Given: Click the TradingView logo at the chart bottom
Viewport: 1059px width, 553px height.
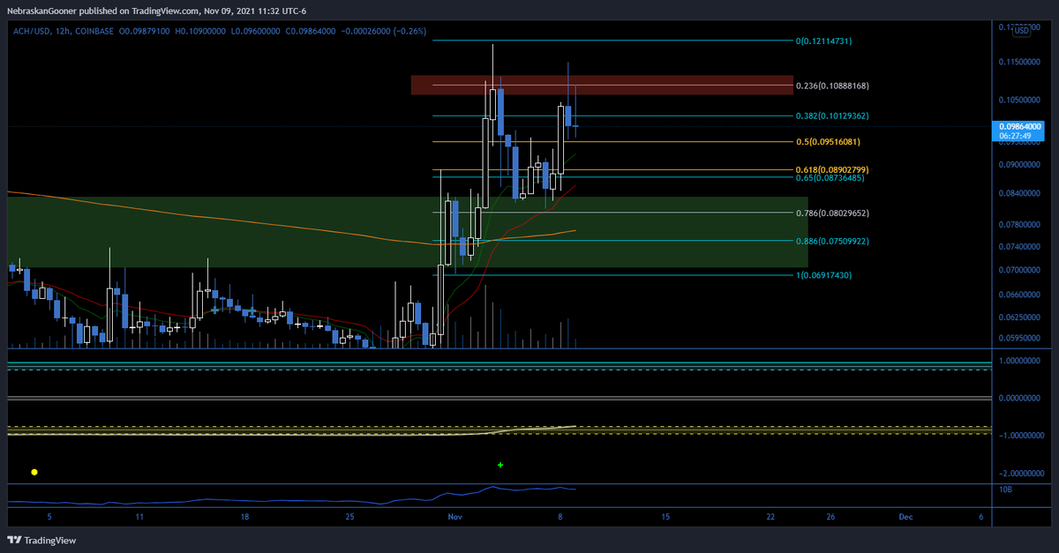Looking at the screenshot, I should click(41, 541).
